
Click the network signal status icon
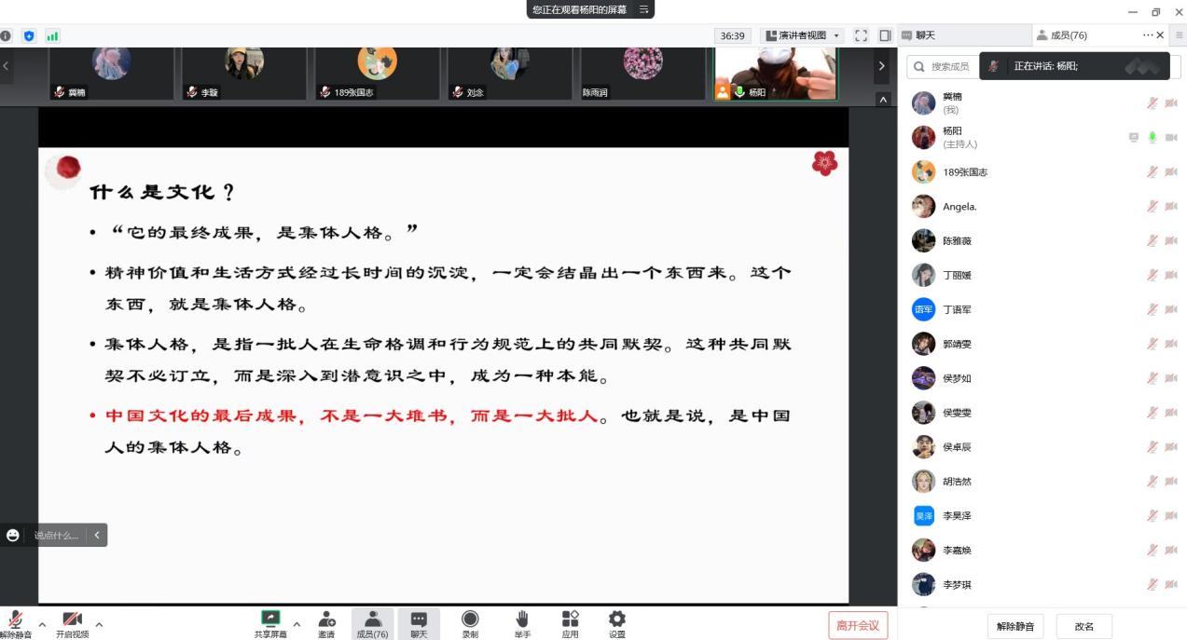pyautogui.click(x=52, y=36)
